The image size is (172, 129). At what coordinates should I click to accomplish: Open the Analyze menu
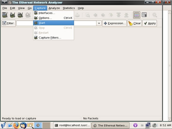click(x=54, y=8)
